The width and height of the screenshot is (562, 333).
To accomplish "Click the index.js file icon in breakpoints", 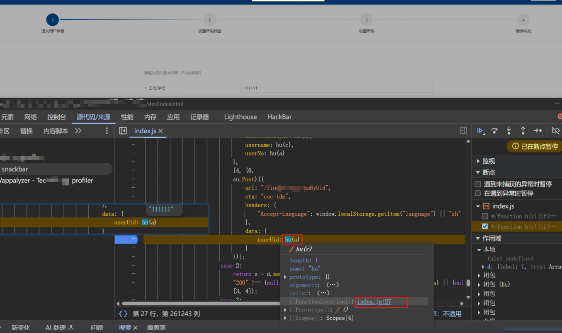I will 486,206.
